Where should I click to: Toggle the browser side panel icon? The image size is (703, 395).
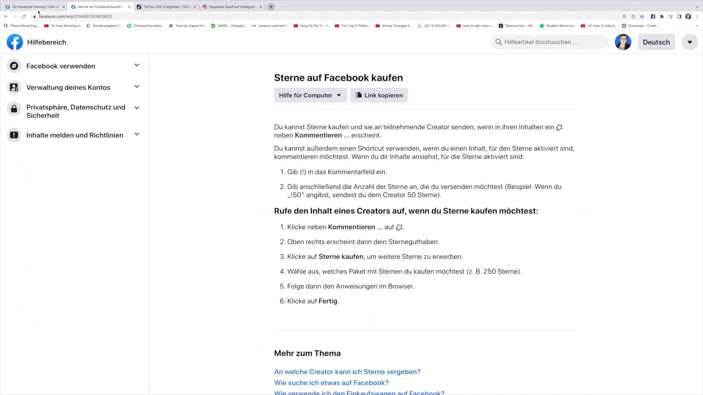[679, 16]
